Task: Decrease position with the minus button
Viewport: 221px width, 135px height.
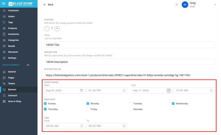Action: pyautogui.click(x=47, y=29)
